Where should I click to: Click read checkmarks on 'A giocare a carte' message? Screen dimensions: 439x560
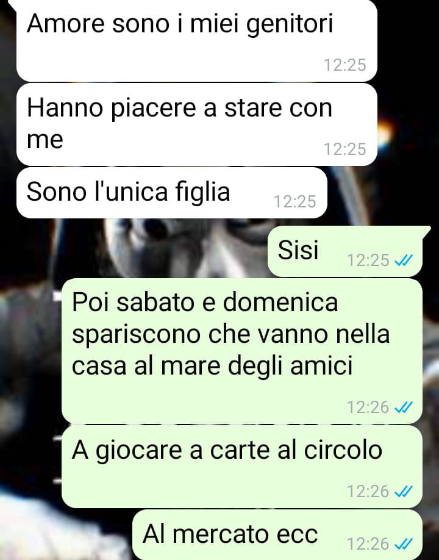pos(403,492)
